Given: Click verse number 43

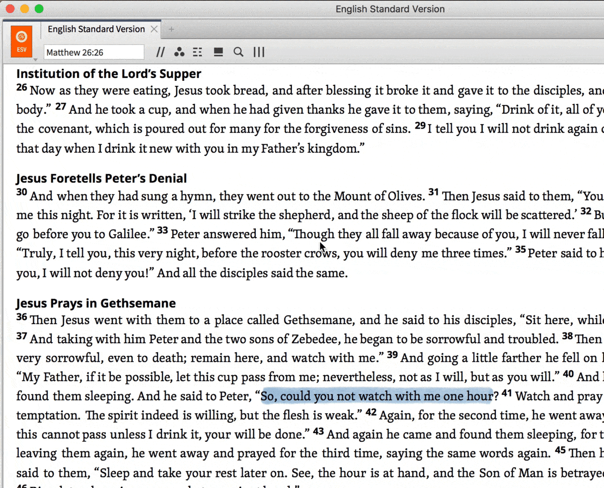Looking at the screenshot, I should (319, 431).
